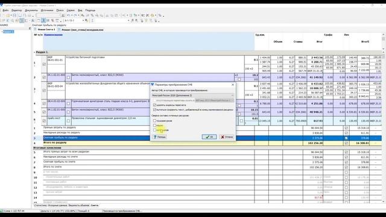Switch to the Ремонт исходная document tab

[x=81, y=30]
